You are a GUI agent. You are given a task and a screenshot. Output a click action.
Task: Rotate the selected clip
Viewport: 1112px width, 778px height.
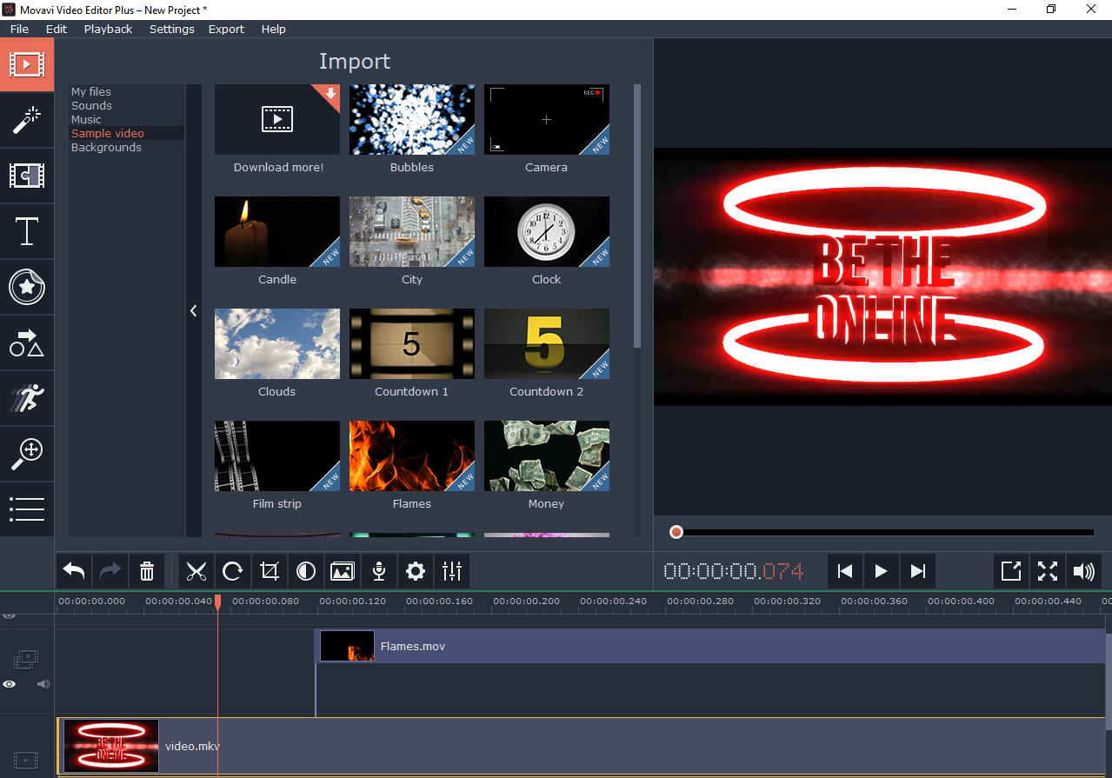pos(232,571)
